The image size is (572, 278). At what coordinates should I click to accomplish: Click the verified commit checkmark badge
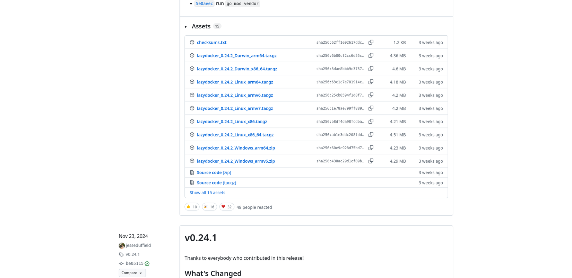(x=147, y=264)
